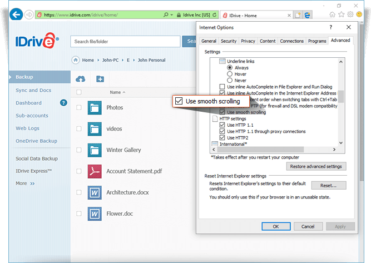The height and width of the screenshot is (263, 371).
Task: Close the IDrive - Home browser tab
Action: (x=289, y=16)
